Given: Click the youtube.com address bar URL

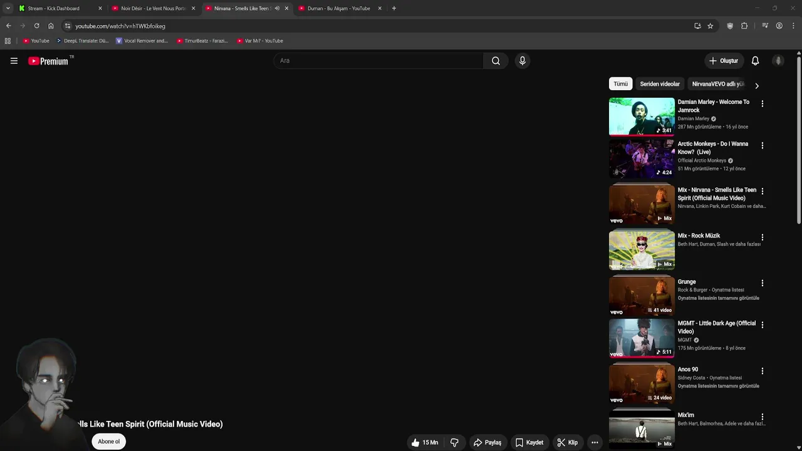Looking at the screenshot, I should 120,26.
